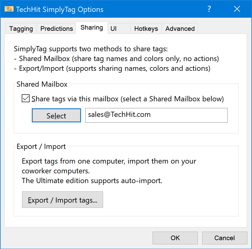Image resolution: width=252 pixels, height=249 pixels.
Task: Open context help with the question mark button
Action: [x=209, y=9]
